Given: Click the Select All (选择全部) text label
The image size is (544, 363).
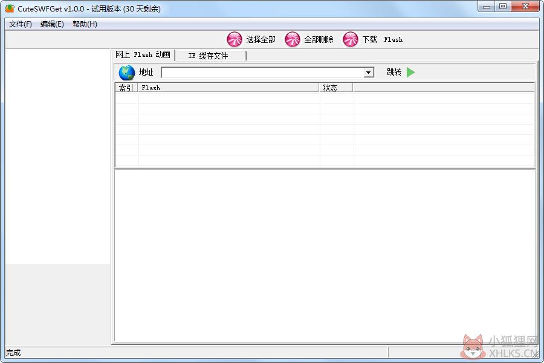Looking at the screenshot, I should (x=261, y=39).
